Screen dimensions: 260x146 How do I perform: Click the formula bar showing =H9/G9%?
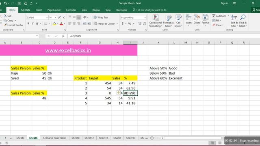click(163, 36)
